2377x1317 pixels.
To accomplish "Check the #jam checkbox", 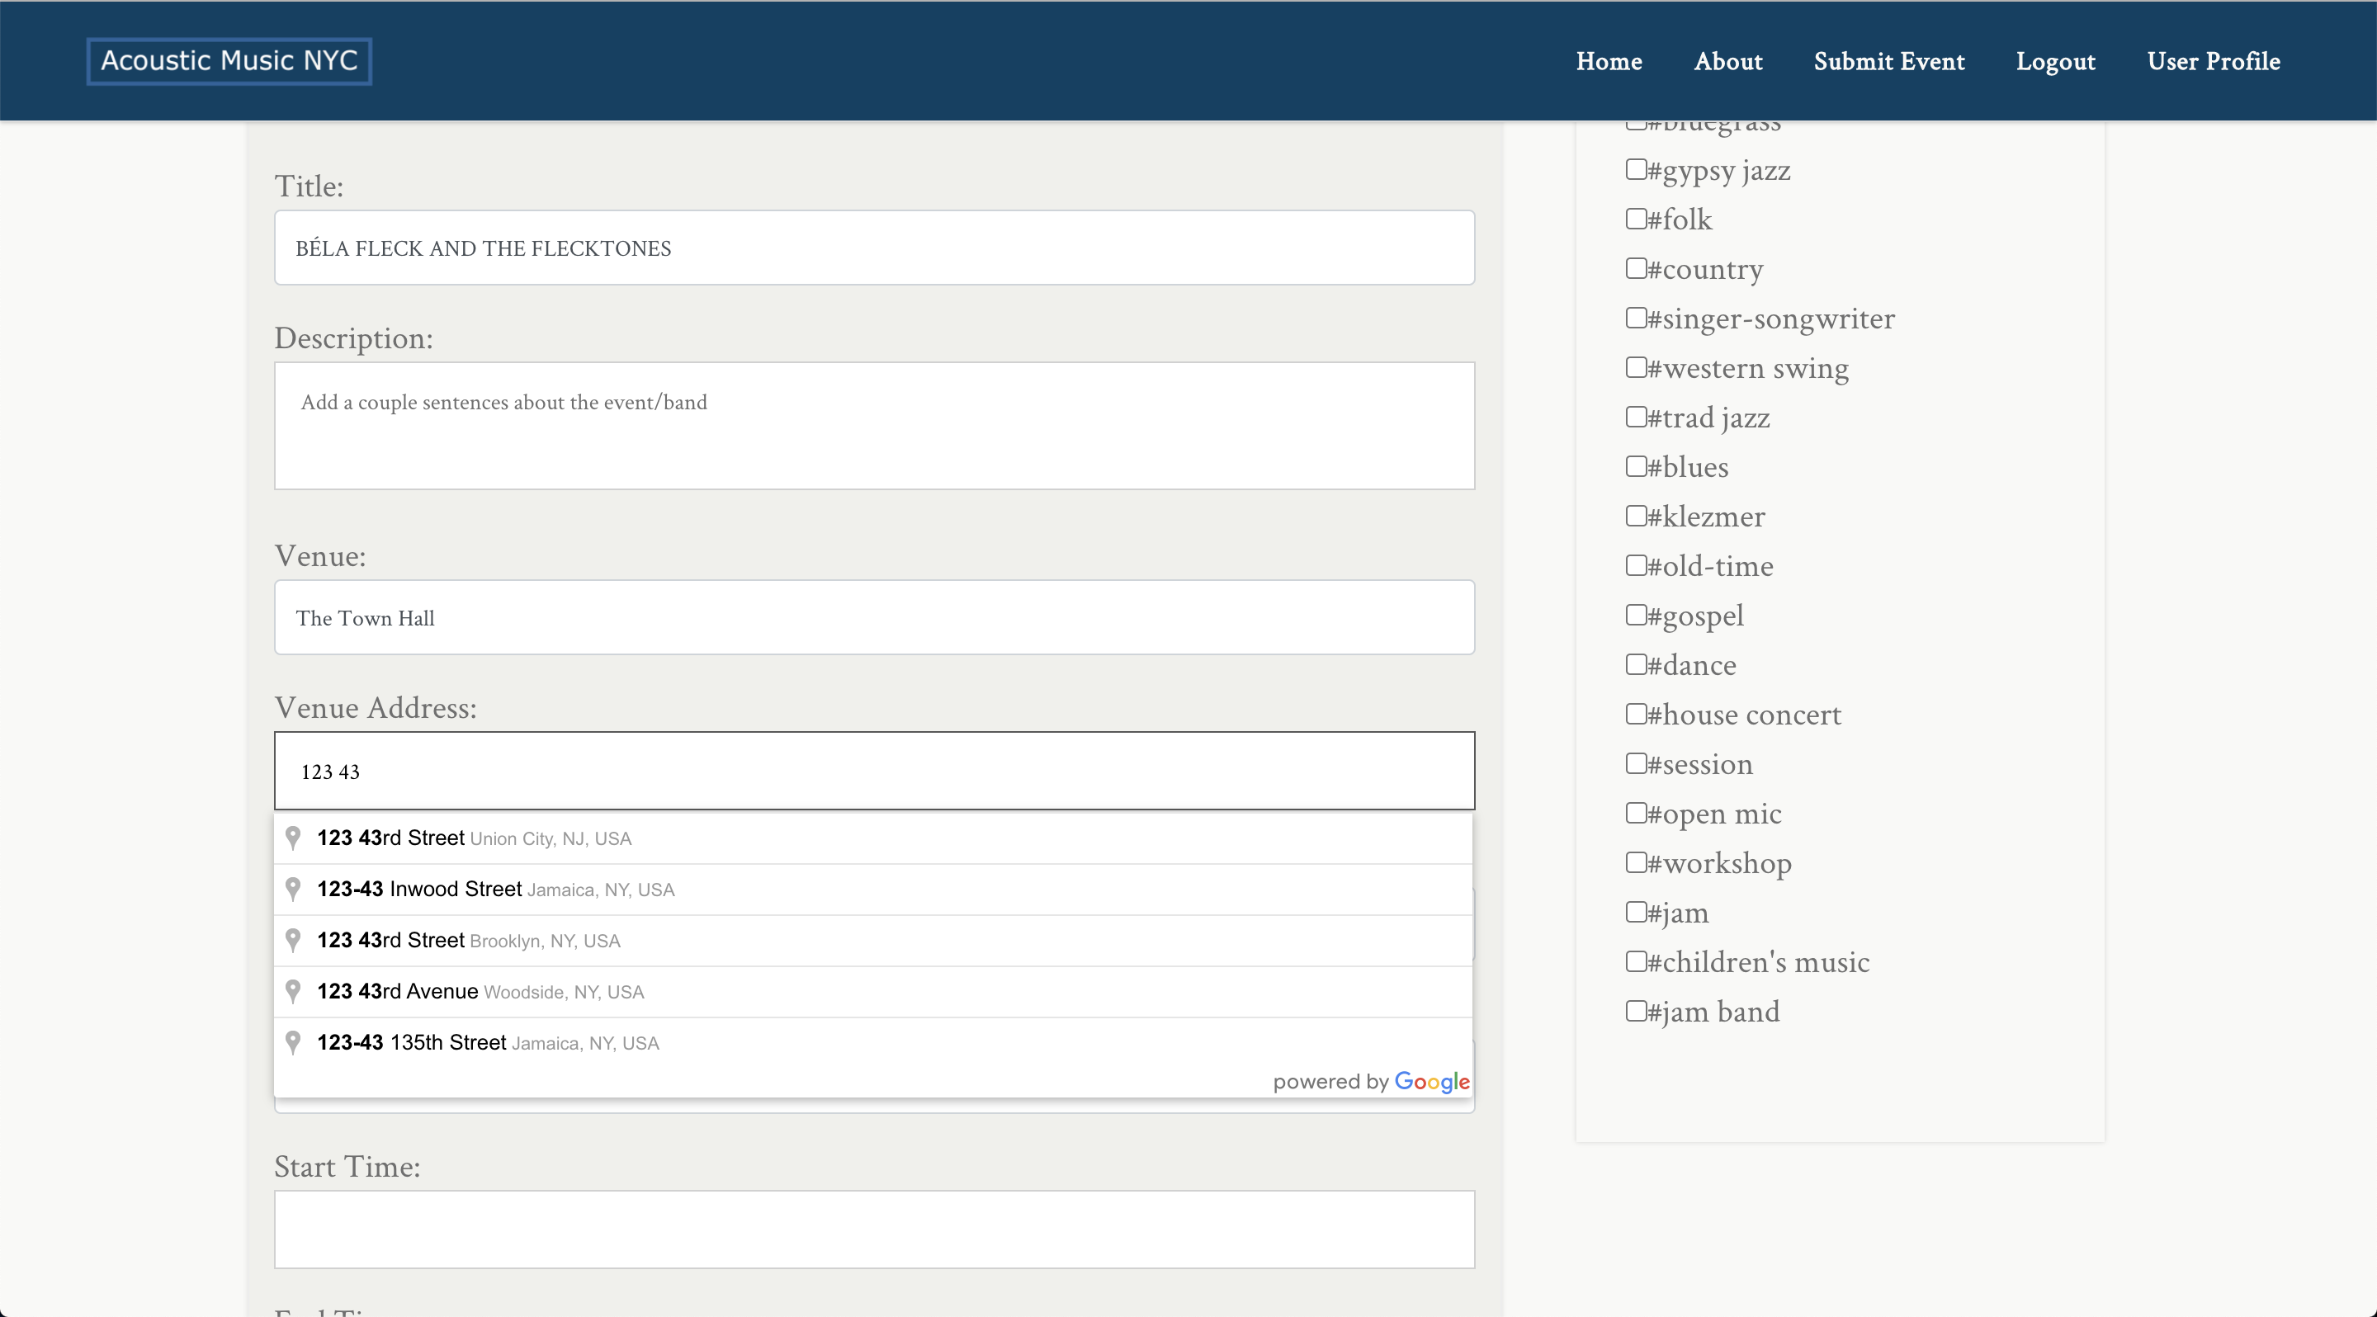I will click(x=1635, y=911).
